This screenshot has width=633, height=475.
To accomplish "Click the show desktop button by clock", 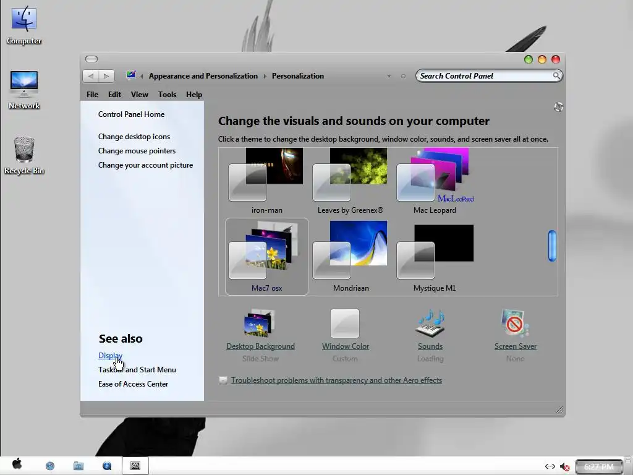I will (x=628, y=466).
